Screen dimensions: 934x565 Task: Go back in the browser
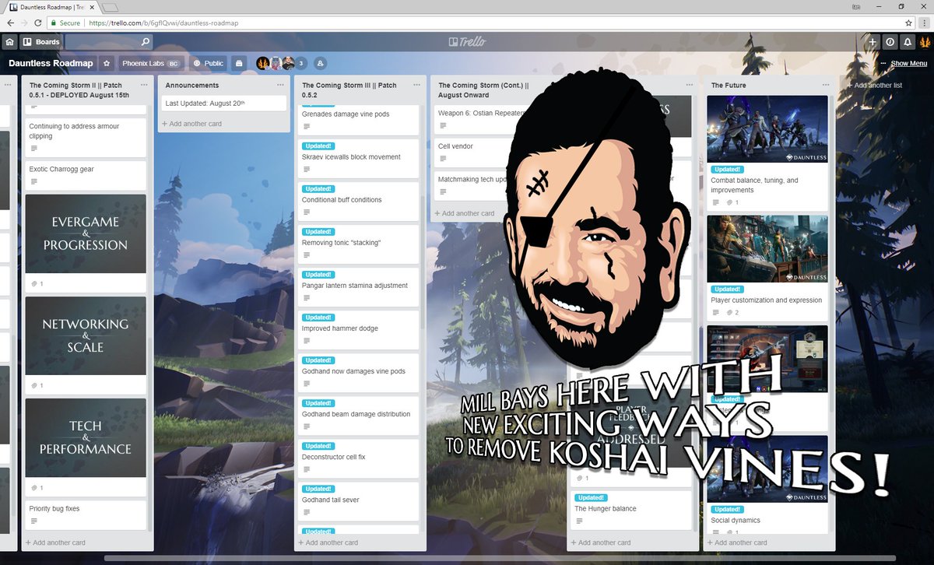(11, 23)
